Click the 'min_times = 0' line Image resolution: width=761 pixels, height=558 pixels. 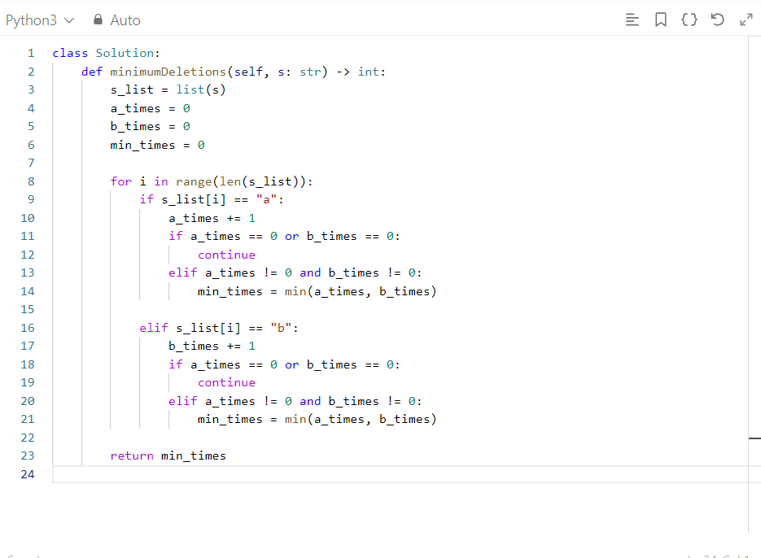[x=157, y=145]
